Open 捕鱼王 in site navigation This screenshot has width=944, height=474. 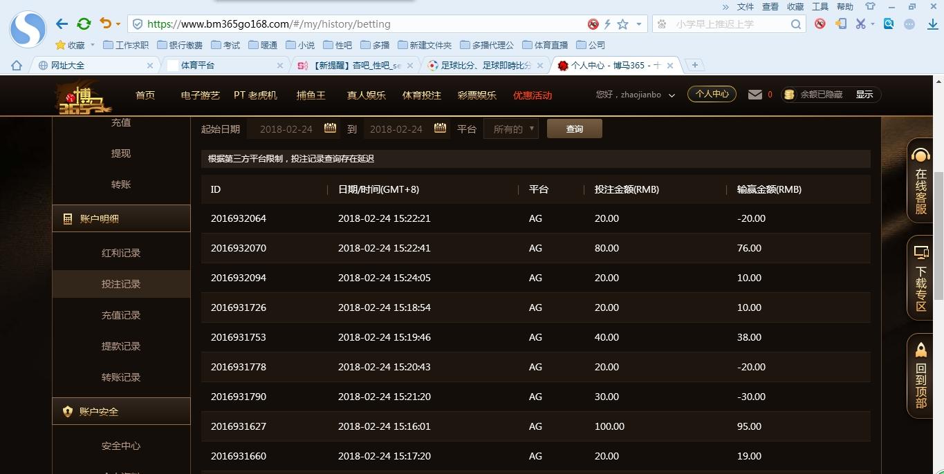pyautogui.click(x=311, y=95)
